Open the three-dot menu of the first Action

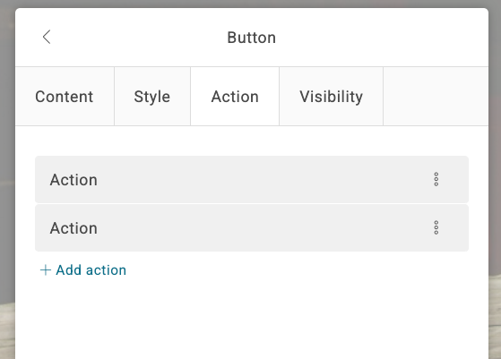(436, 179)
